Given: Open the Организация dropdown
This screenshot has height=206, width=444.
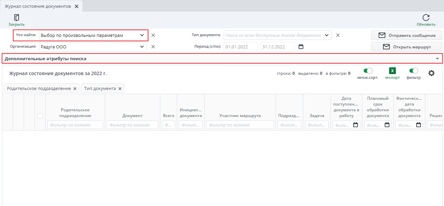Looking at the screenshot, I should (142, 47).
